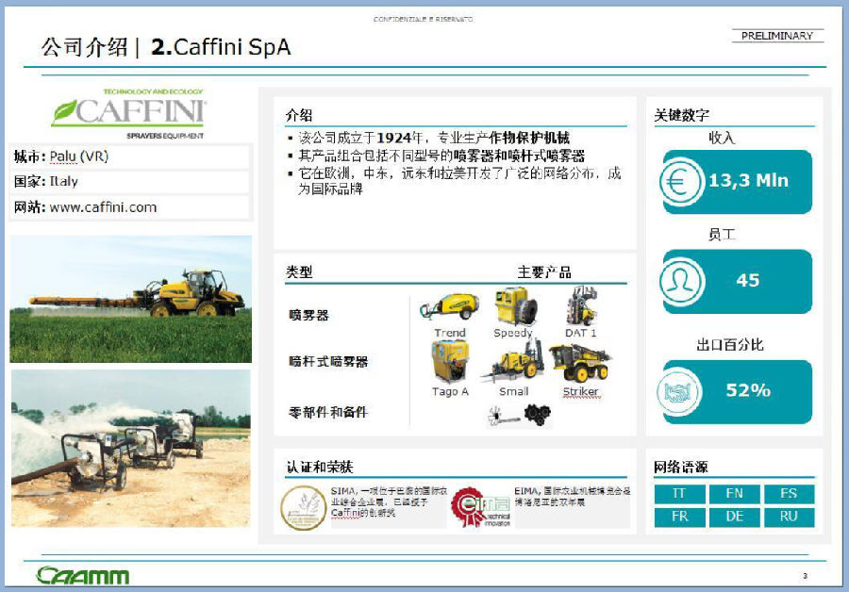Image resolution: width=849 pixels, height=592 pixels.
Task: Click the SIMA award description text
Action: (x=390, y=502)
